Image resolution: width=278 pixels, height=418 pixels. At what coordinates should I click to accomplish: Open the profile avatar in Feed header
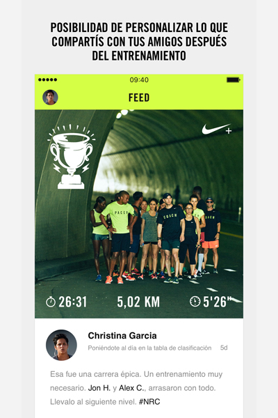point(50,98)
